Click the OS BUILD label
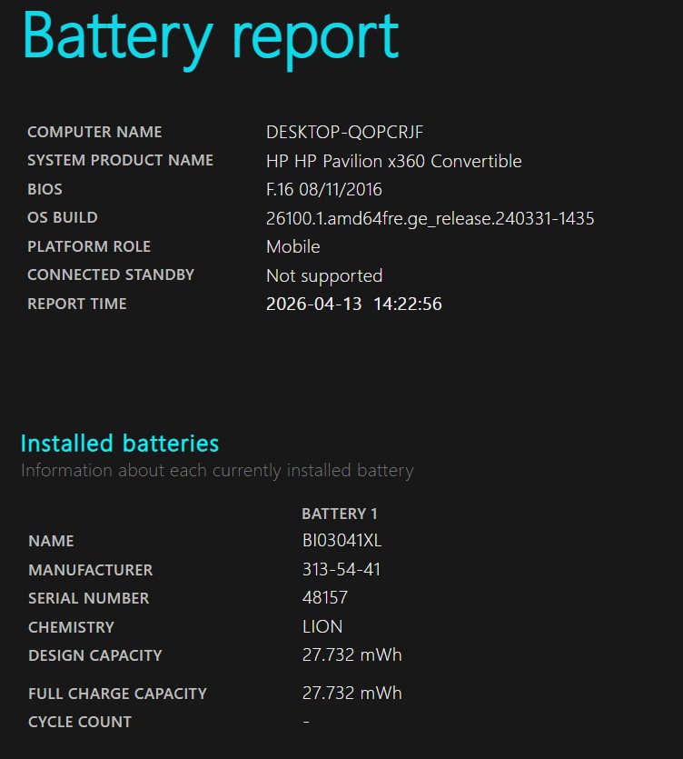Screen dimensions: 683x759 click(x=62, y=218)
